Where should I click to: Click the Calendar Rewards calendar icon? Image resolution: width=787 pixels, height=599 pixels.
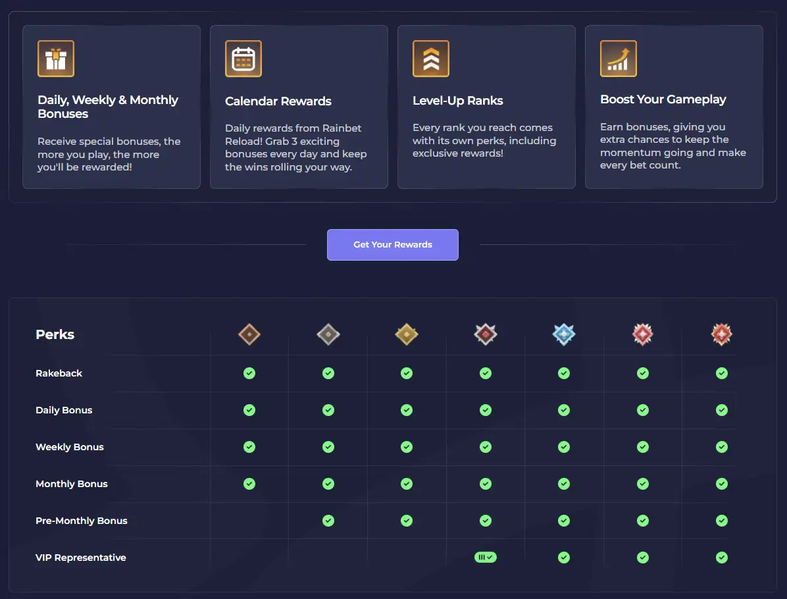click(243, 58)
